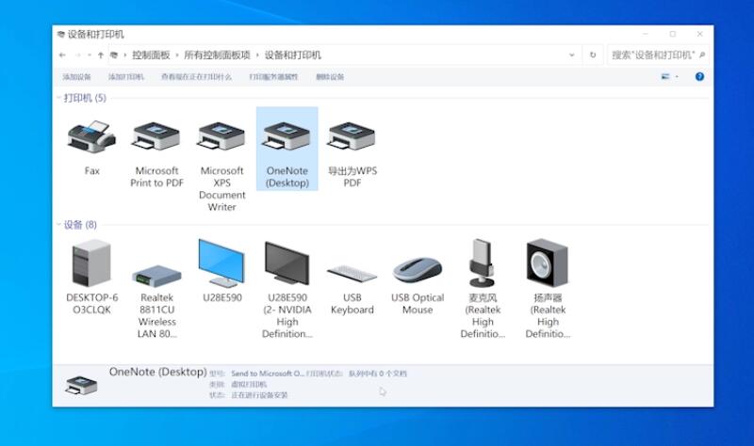The image size is (754, 446).
Task: Click the window title bar printer icon
Action: pos(60,34)
